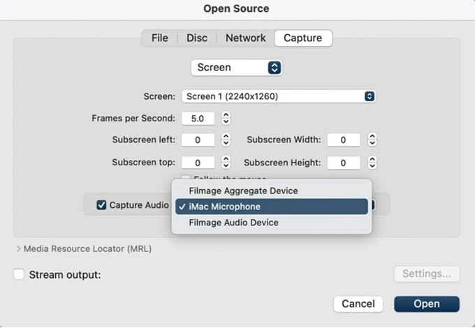Viewport: 475px width, 328px height.
Task: Open the Network tab
Action: (x=245, y=38)
